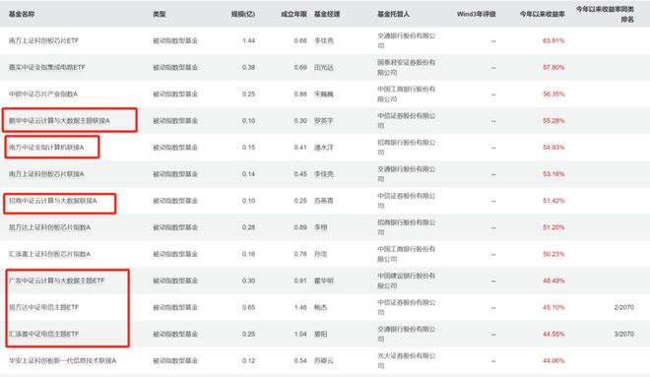Open fund 南方上证科创板芯片联接A
650x377 pixels.
(x=46, y=174)
